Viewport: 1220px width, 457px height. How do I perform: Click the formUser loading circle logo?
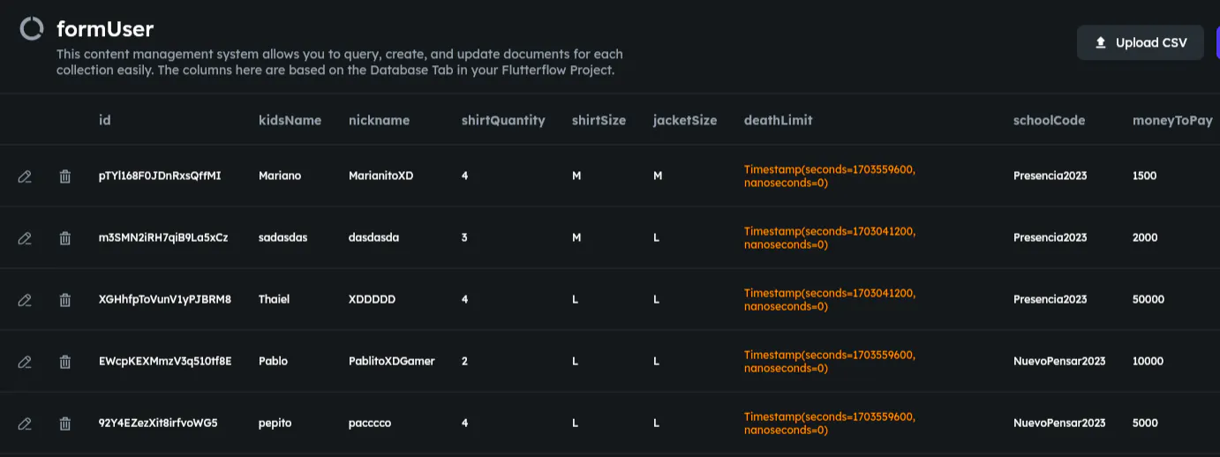click(x=32, y=29)
